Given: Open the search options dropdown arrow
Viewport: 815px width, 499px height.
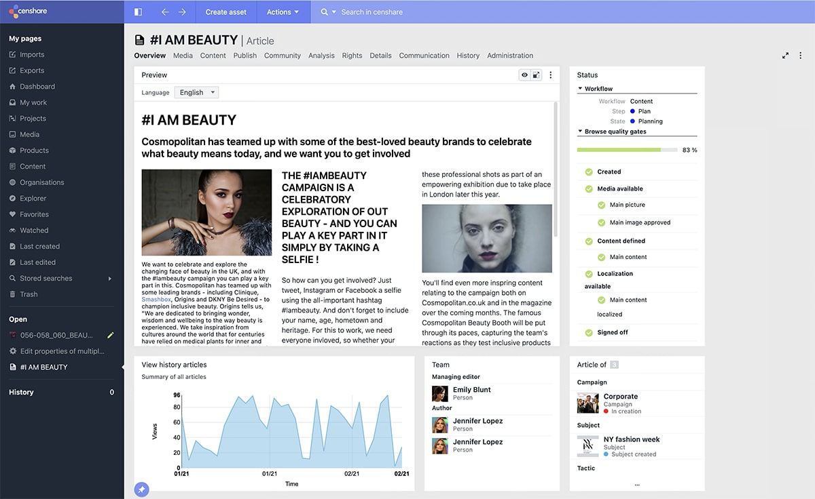Looking at the screenshot, I should (334, 12).
